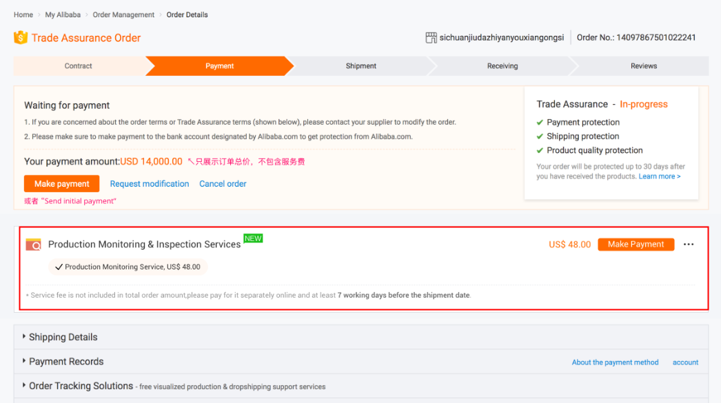Select Production Monitoring Service US$ 48.00 option

(128, 267)
